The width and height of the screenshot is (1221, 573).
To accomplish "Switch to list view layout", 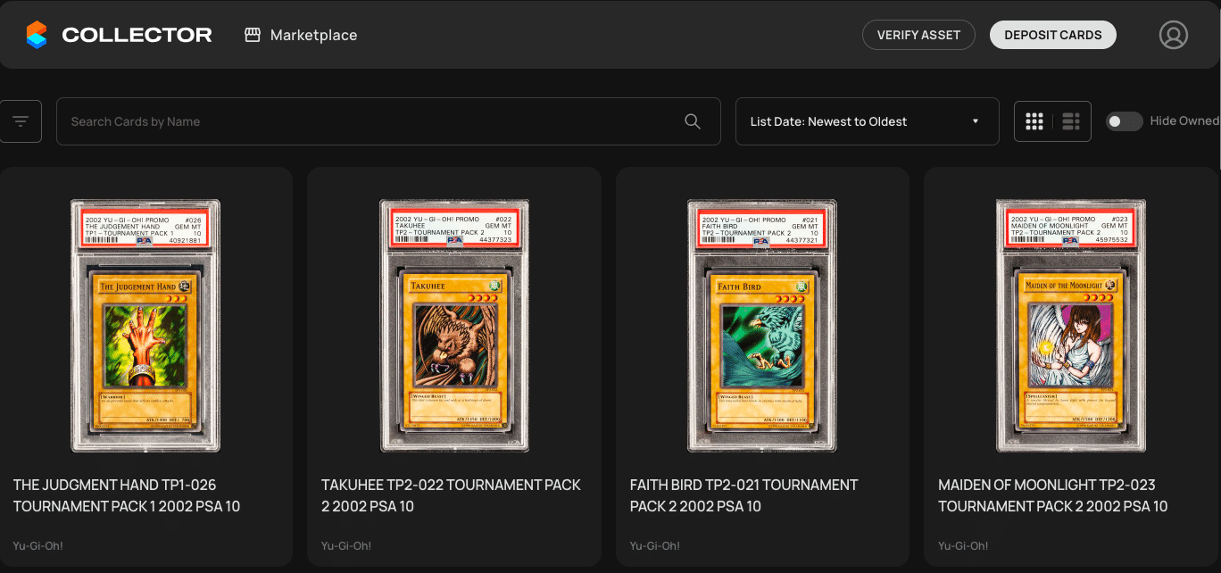I will (1071, 121).
